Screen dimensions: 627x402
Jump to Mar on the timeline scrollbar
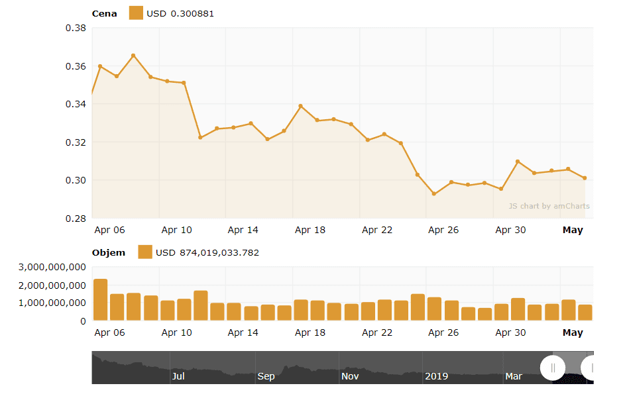point(514,376)
